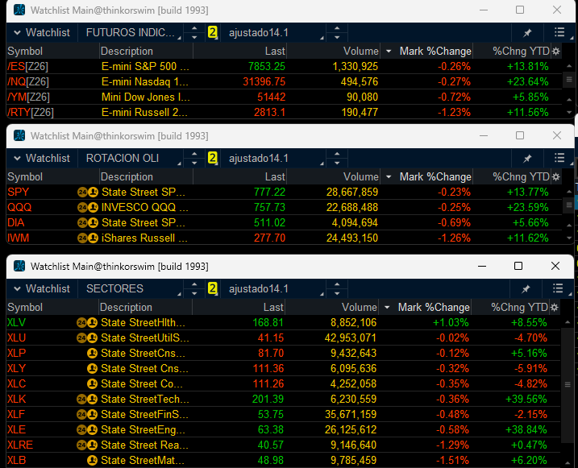Viewport: 578px width, 468px height.
Task: Pin the FUTUROS INDIC watchlist window
Action: pyautogui.click(x=527, y=33)
